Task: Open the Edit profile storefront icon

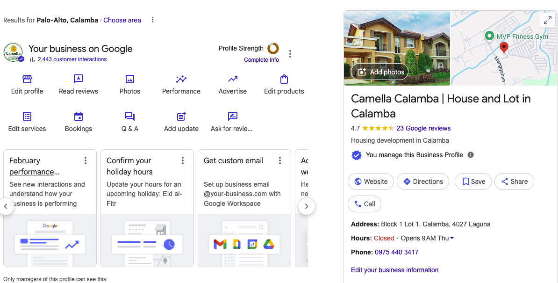Action: pyautogui.click(x=27, y=79)
